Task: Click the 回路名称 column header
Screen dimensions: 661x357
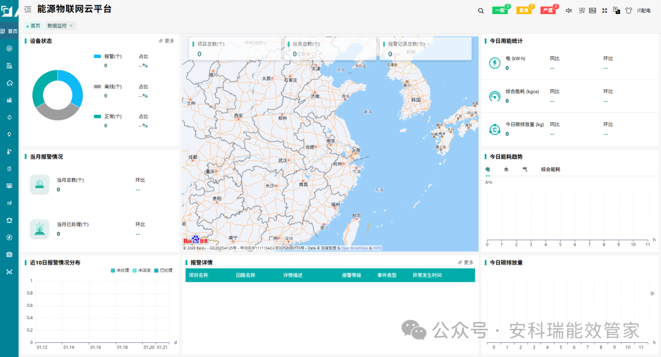Action: [246, 275]
